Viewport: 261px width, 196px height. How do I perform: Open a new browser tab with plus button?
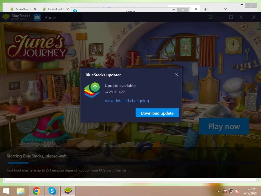click(x=206, y=9)
